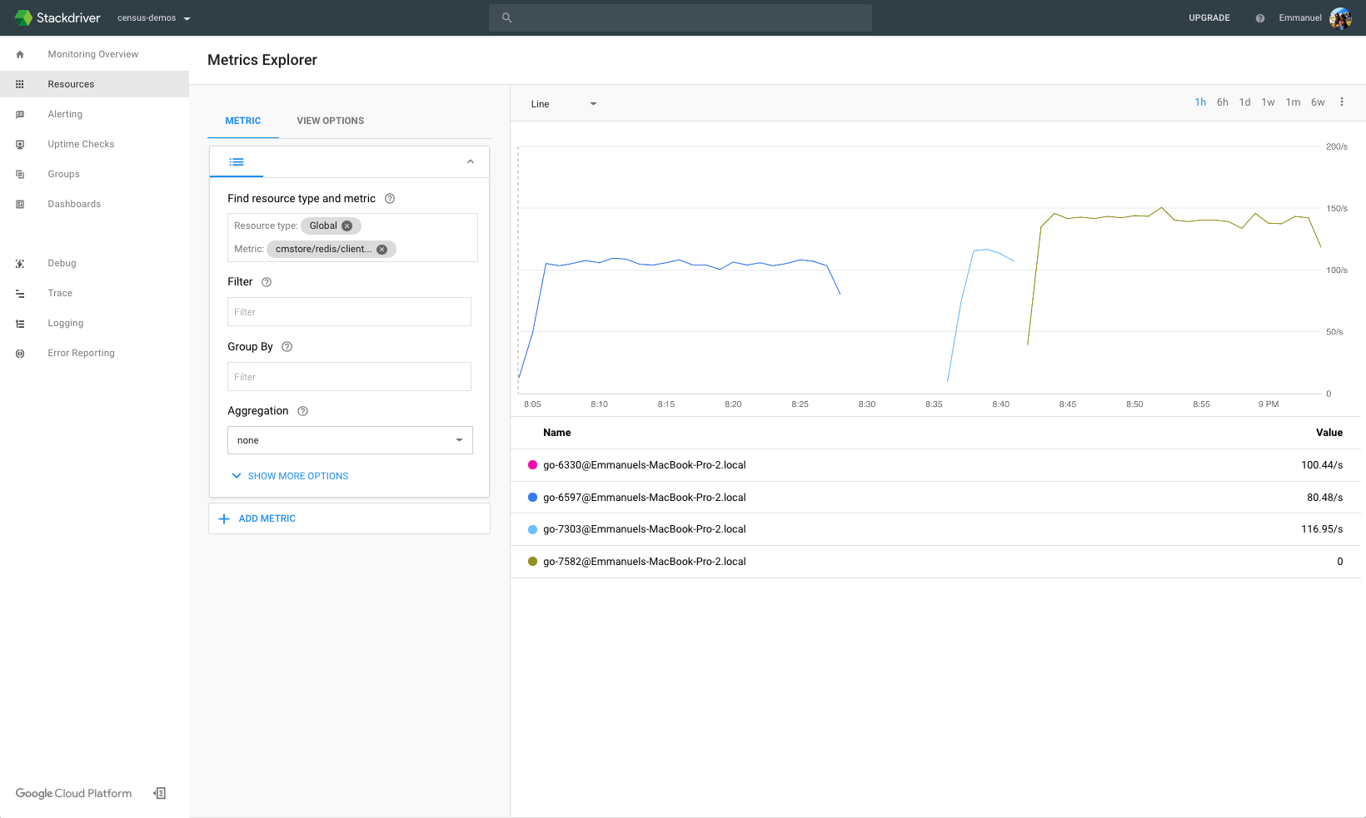Click the Error Reporting sidebar icon

point(20,353)
